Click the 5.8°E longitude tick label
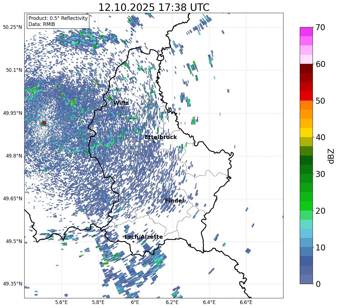 [x=98, y=302]
